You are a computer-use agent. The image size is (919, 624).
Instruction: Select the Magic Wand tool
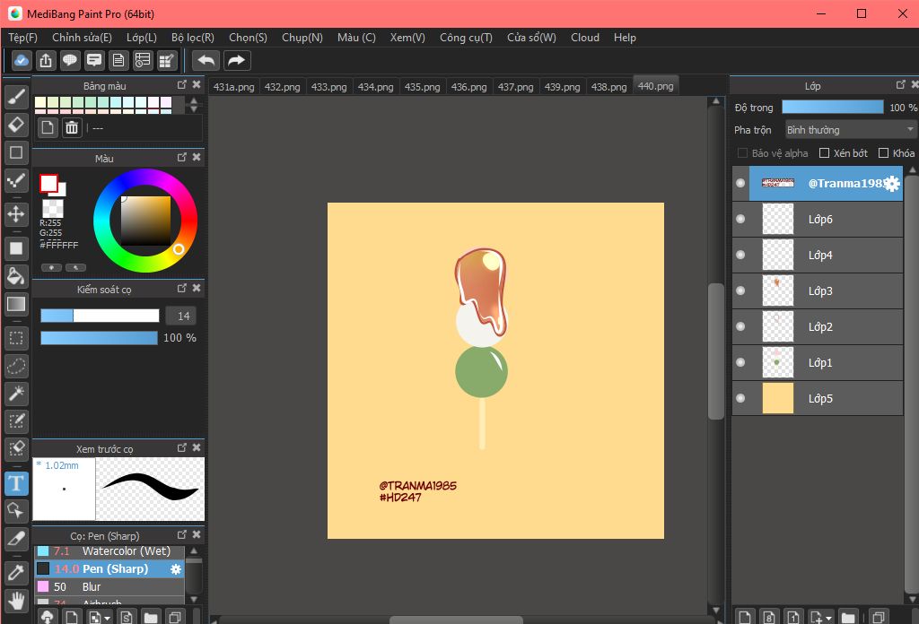click(x=16, y=393)
